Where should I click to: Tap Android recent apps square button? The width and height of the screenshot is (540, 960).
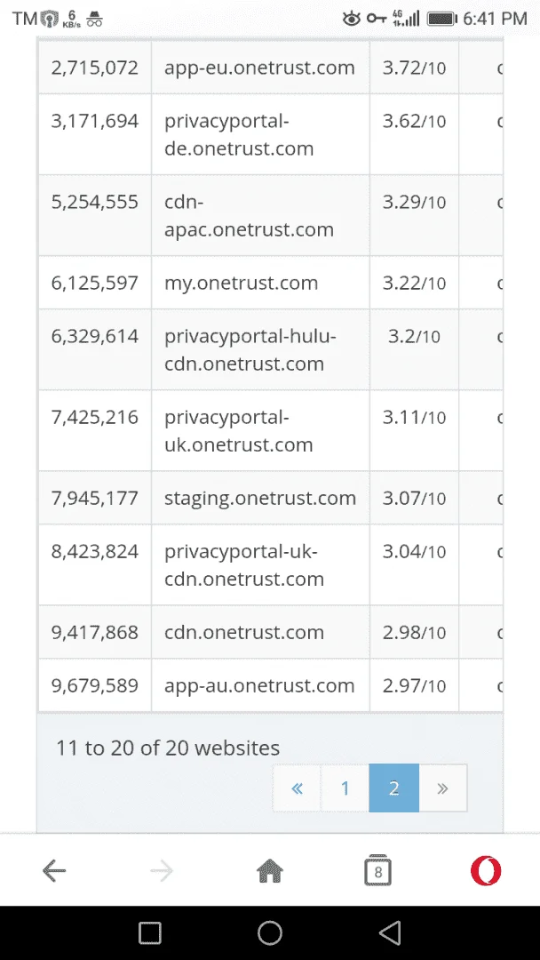tap(150, 933)
